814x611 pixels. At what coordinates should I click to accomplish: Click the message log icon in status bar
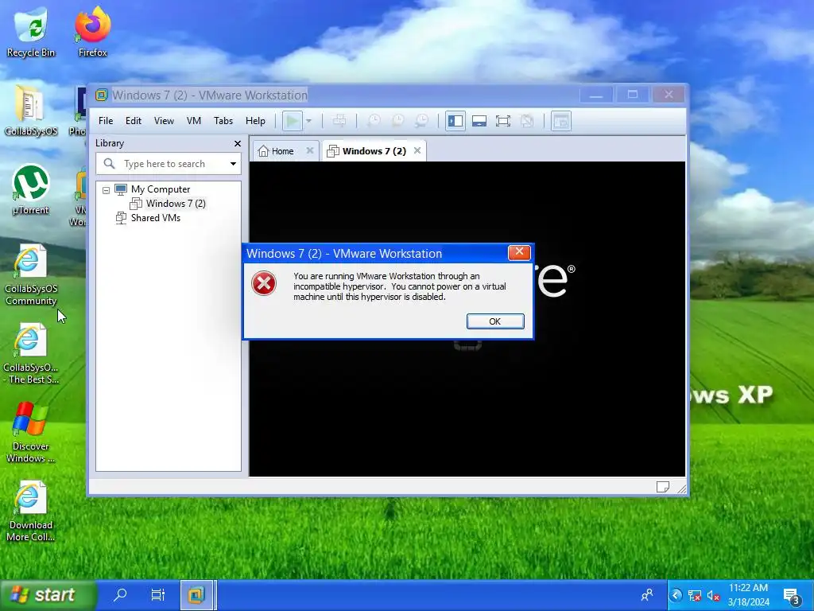click(662, 487)
